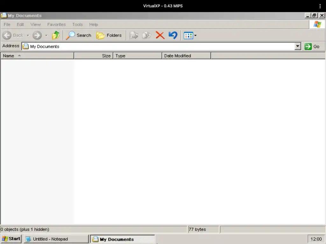Sort by Date Modified column header
The width and height of the screenshot is (326, 244).
click(186, 56)
